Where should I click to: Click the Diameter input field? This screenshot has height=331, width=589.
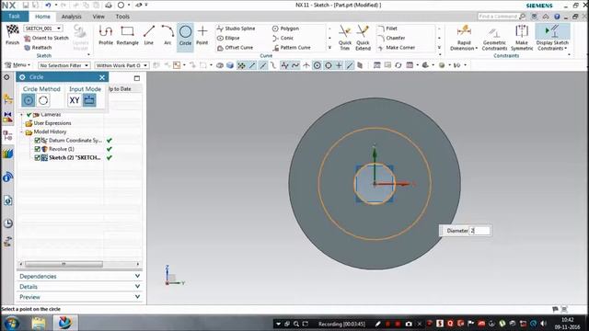click(479, 231)
